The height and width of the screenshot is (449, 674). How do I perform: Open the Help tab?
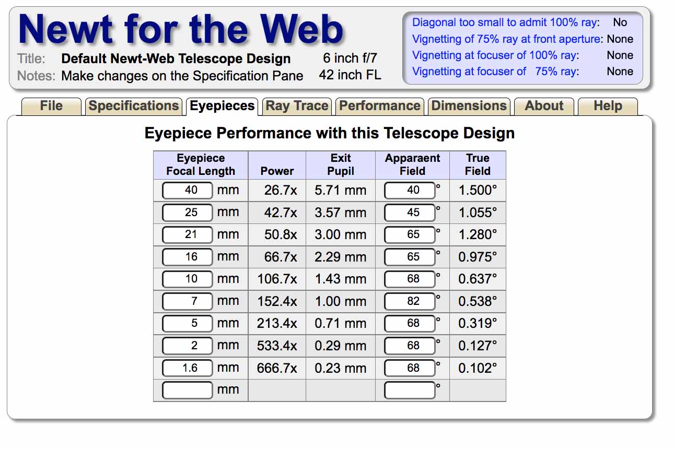tap(608, 106)
